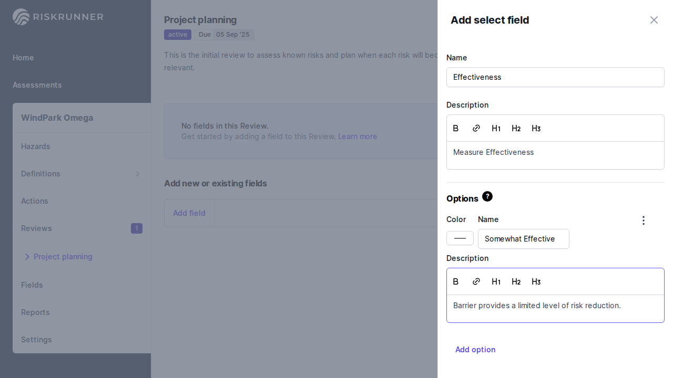Insert link in option Description toolbar
This screenshot has width=673, height=378.
(x=476, y=282)
